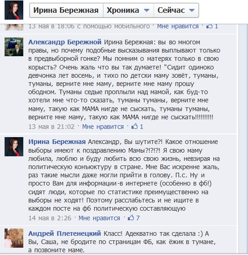Expand the Хроника dropdown arrow

tap(147, 11)
